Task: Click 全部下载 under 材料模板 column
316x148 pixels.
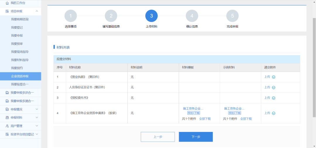Action: click(205, 119)
